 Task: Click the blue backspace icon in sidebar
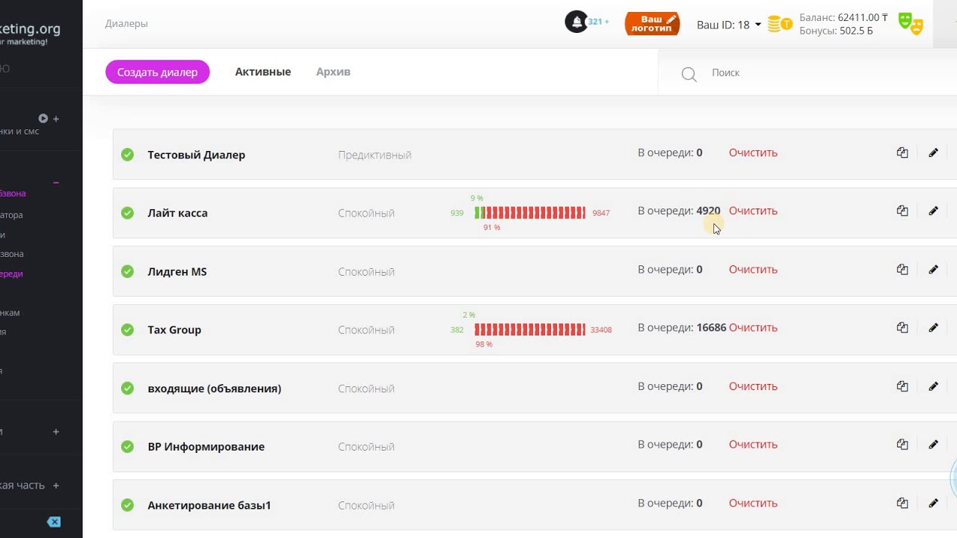click(54, 522)
